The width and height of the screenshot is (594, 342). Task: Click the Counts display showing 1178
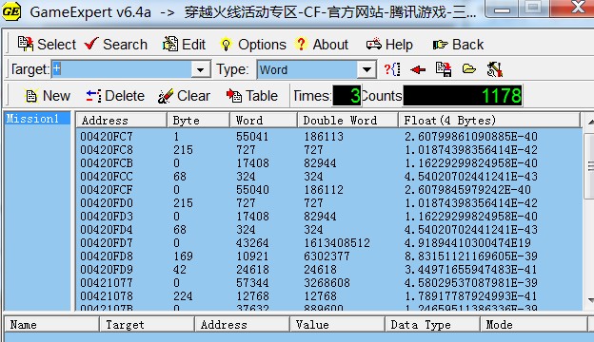(x=463, y=96)
